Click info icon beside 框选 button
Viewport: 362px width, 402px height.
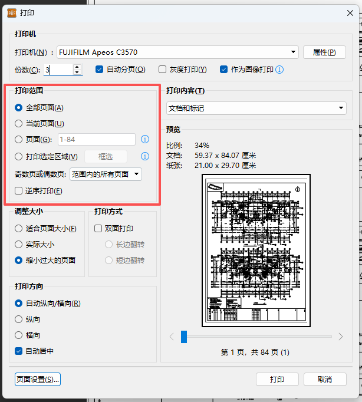[x=145, y=156]
